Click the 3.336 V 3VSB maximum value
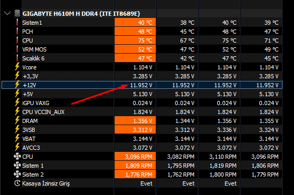Image resolution: width=294 pixels, height=195 pixels. [x=227, y=130]
